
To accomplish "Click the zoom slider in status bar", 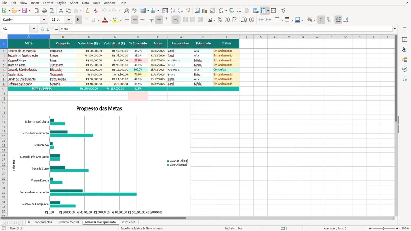I will tap(384, 228).
